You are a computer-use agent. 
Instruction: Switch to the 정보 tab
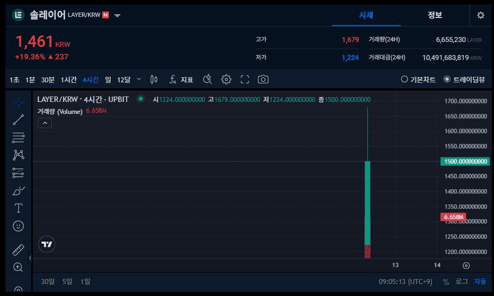(435, 15)
